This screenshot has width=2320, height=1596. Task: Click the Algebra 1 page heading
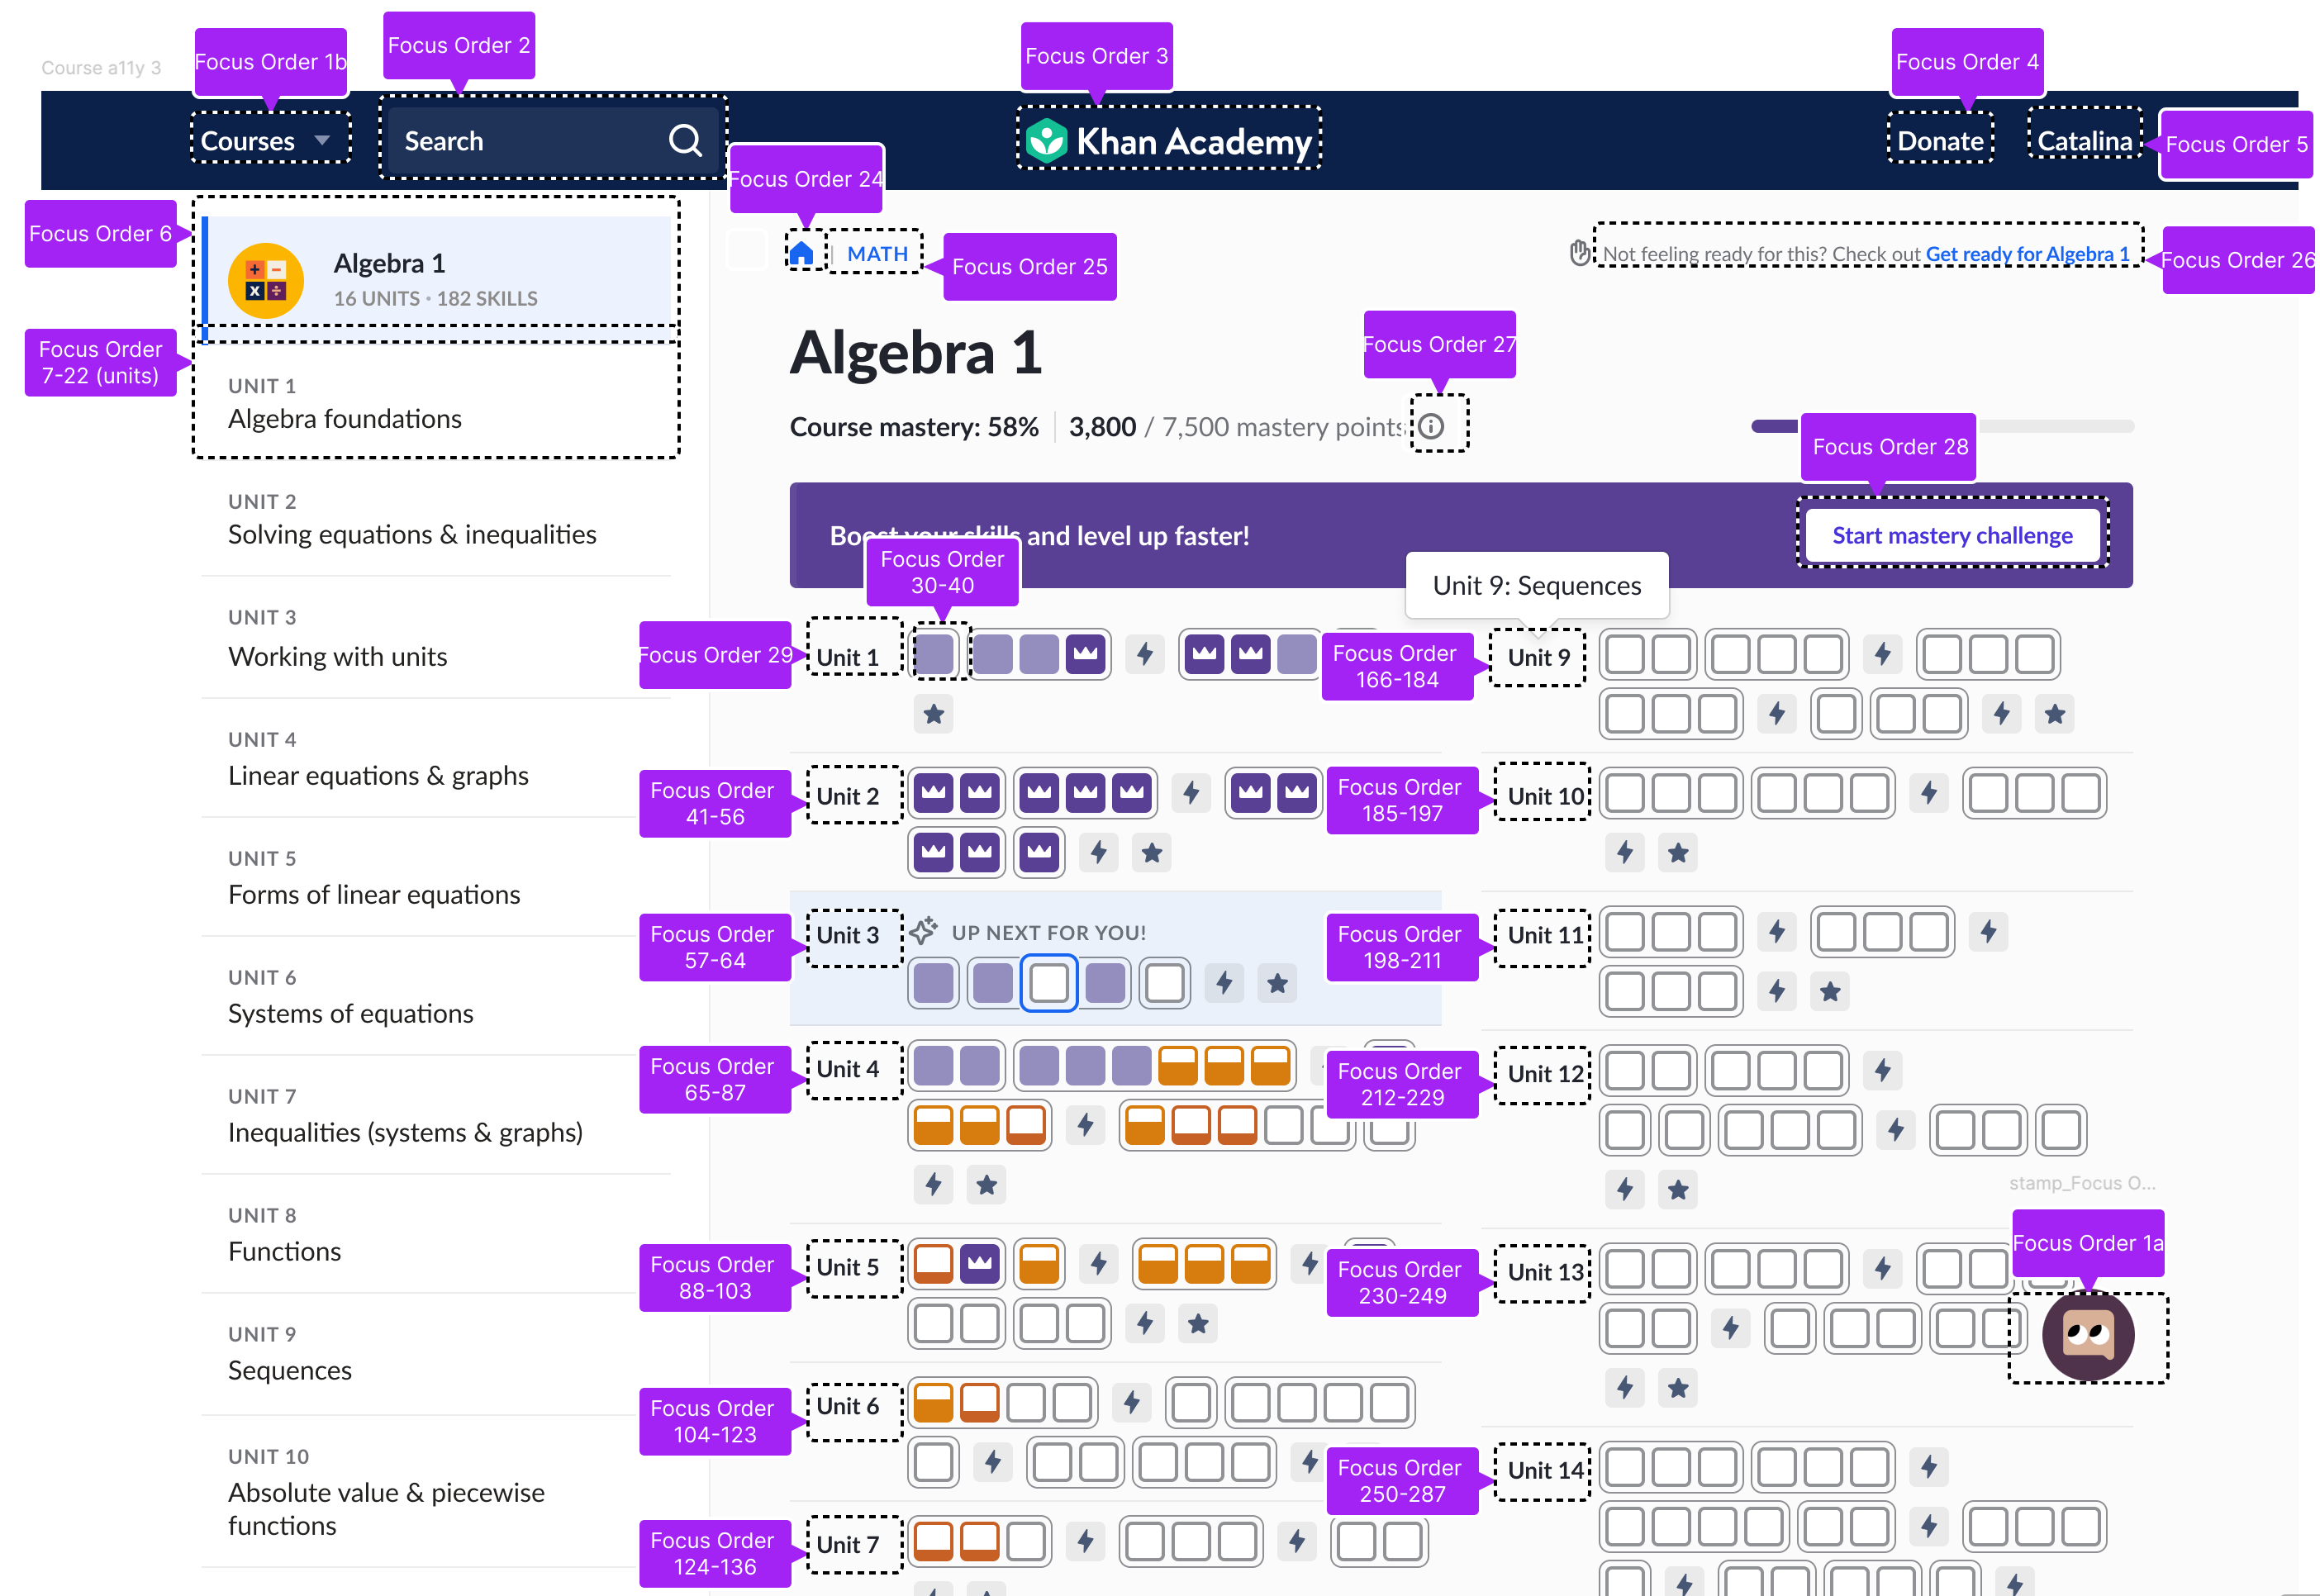click(x=915, y=353)
